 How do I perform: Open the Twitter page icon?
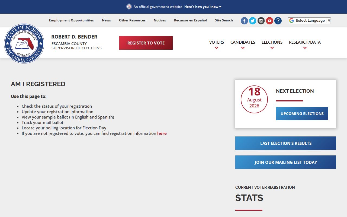pyautogui.click(x=253, y=21)
